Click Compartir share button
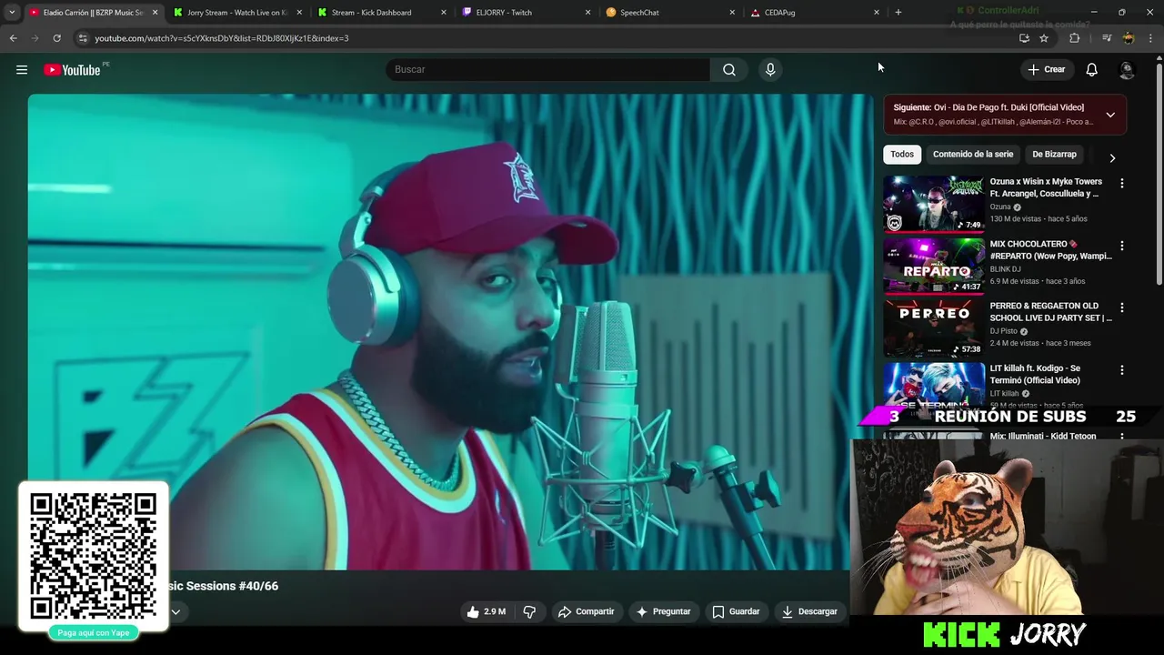1164x655 pixels. point(587,611)
